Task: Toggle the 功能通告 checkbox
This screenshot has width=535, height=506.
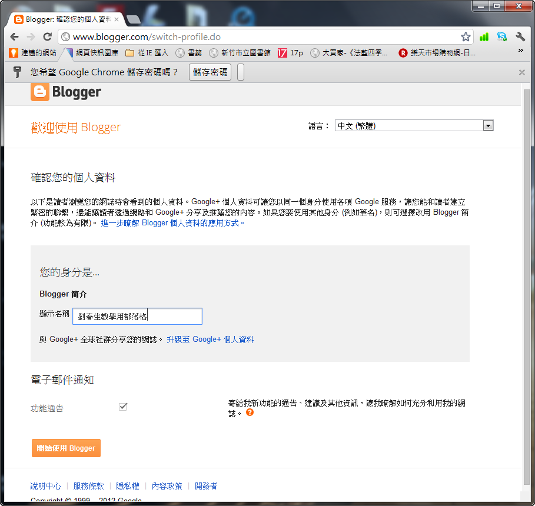Action: [x=123, y=407]
